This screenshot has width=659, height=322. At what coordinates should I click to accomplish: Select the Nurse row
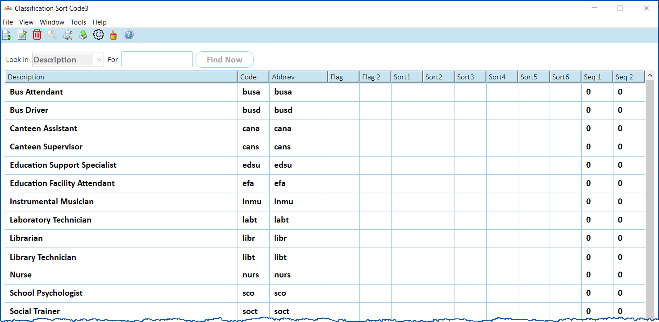tap(325, 275)
